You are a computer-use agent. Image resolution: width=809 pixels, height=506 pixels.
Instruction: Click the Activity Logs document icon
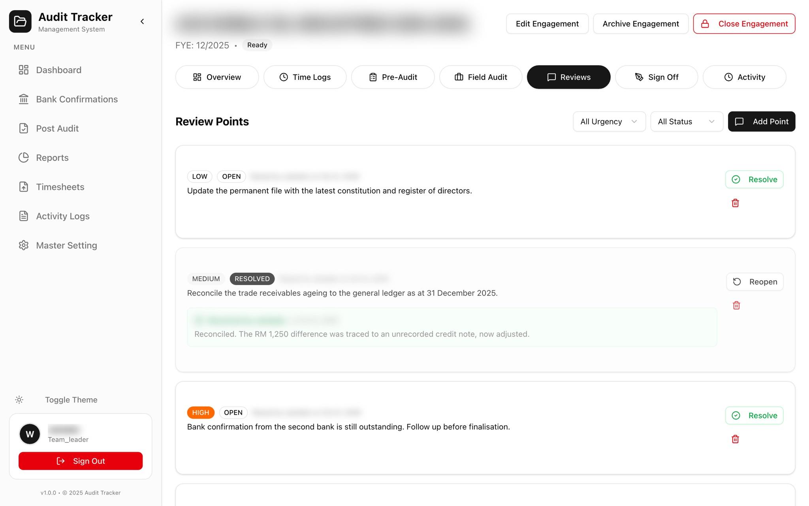[24, 216]
